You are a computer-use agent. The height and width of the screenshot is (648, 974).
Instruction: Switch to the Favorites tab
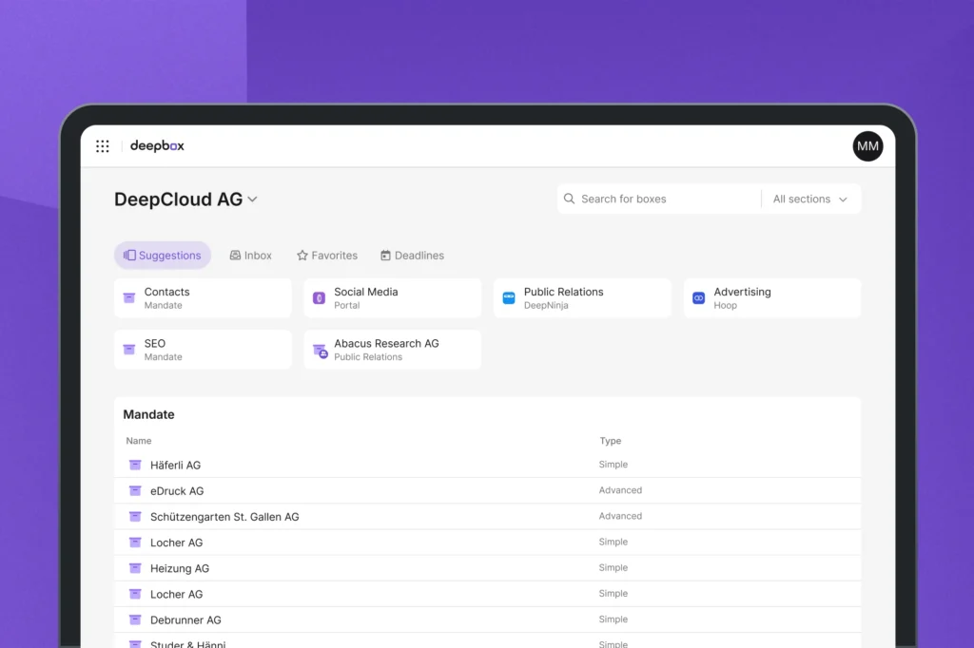click(x=327, y=255)
